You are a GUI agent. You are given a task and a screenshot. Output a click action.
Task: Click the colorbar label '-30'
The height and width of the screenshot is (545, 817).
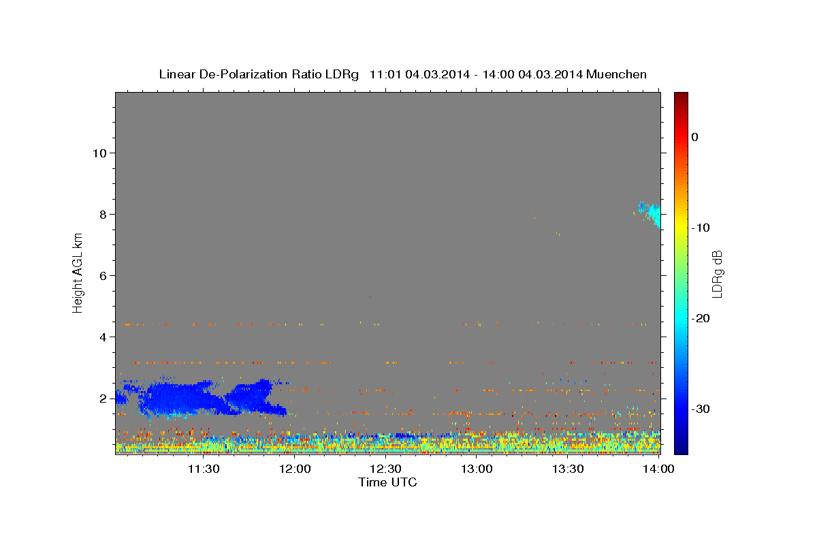click(x=701, y=409)
